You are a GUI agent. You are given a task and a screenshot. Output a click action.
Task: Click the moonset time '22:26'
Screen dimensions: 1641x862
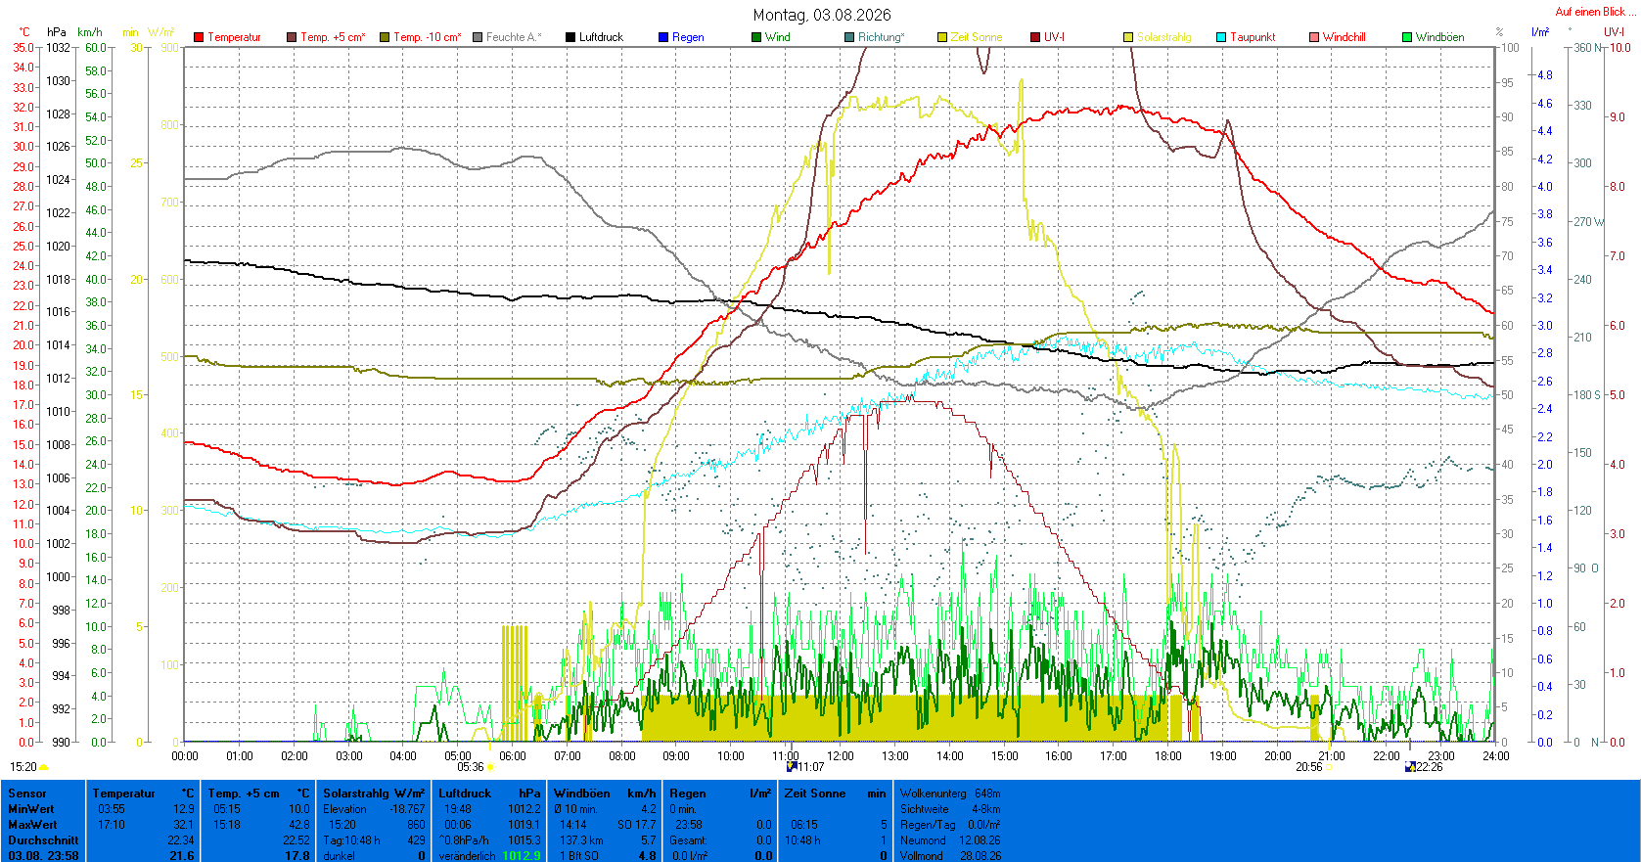click(x=1430, y=767)
